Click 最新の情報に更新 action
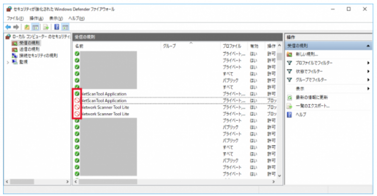Screen dimensions: 377x196 click(x=312, y=97)
